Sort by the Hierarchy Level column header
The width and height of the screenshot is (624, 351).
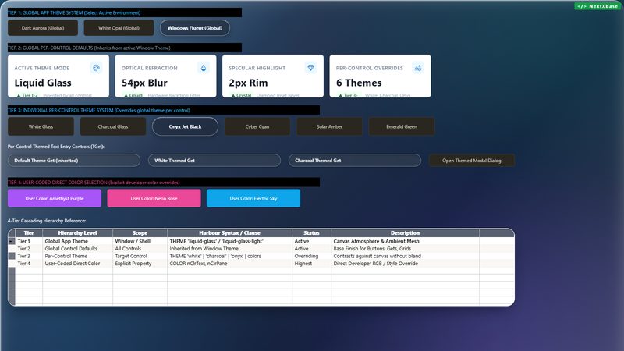pos(77,232)
